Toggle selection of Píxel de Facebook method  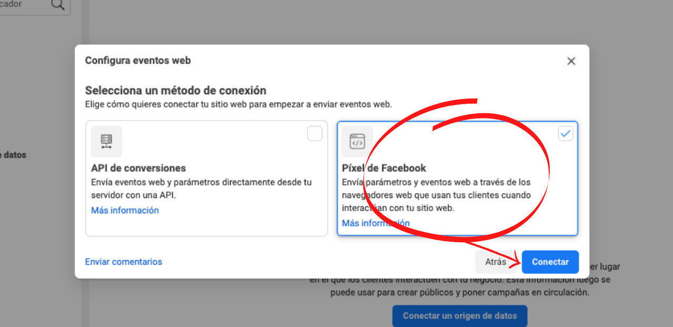[x=565, y=133]
